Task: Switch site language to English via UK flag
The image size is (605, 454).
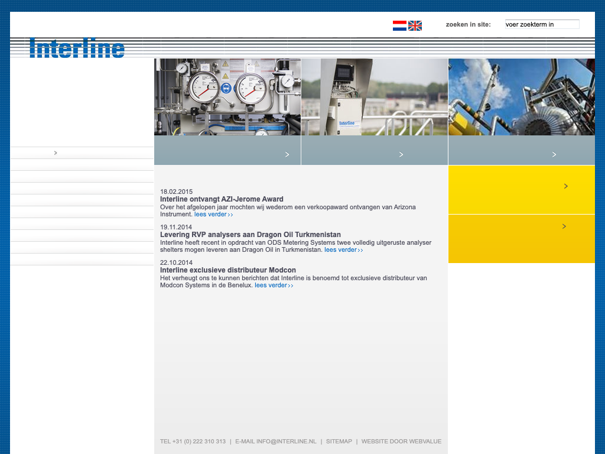Action: click(x=415, y=25)
